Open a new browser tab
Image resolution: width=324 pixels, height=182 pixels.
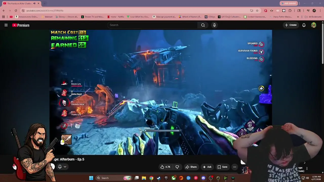point(45,3)
